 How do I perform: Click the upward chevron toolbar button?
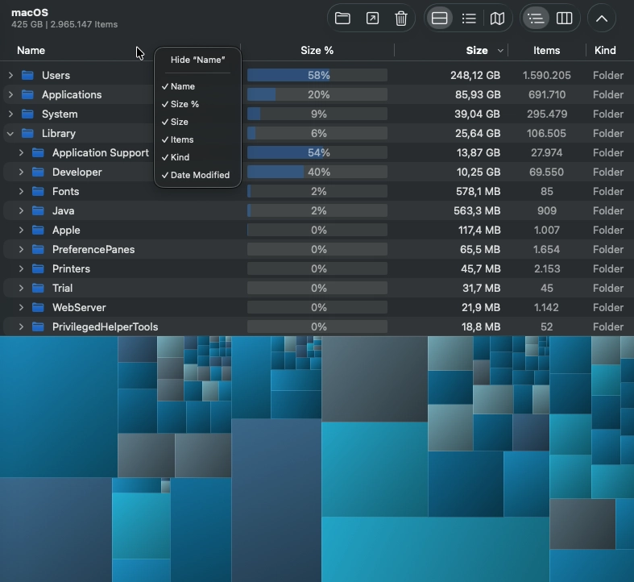pyautogui.click(x=602, y=19)
